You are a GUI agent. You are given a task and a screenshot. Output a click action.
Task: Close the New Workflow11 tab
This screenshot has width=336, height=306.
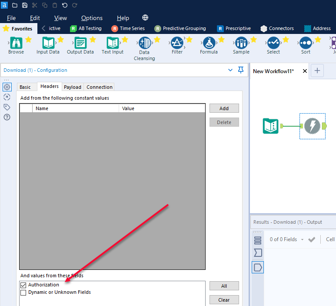click(305, 71)
